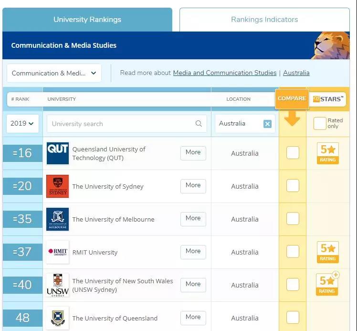
Task: Click the University of Queensland crest
Action: coord(57,318)
